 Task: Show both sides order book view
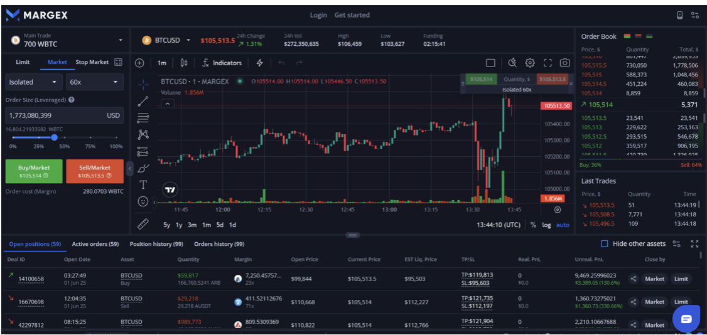coord(627,36)
